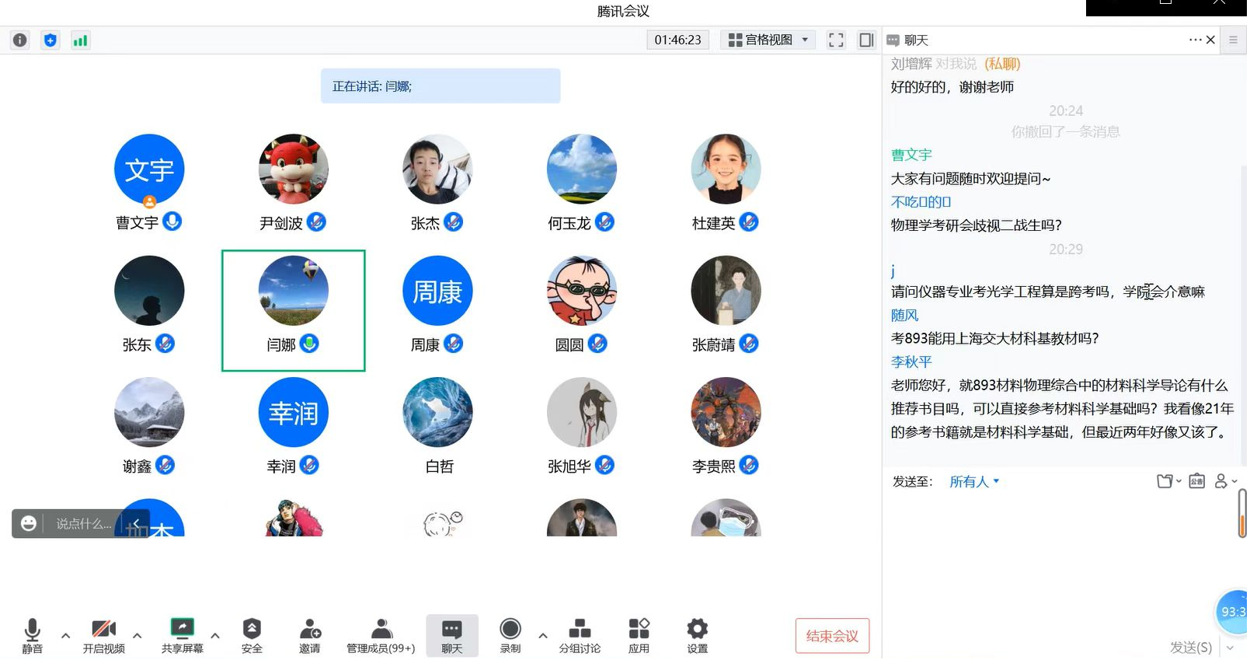This screenshot has width=1250, height=660.
Task: Select 闫娜's participant avatar
Action: (294, 291)
